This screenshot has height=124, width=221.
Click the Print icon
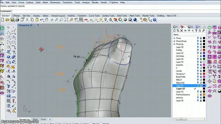tap(17, 20)
